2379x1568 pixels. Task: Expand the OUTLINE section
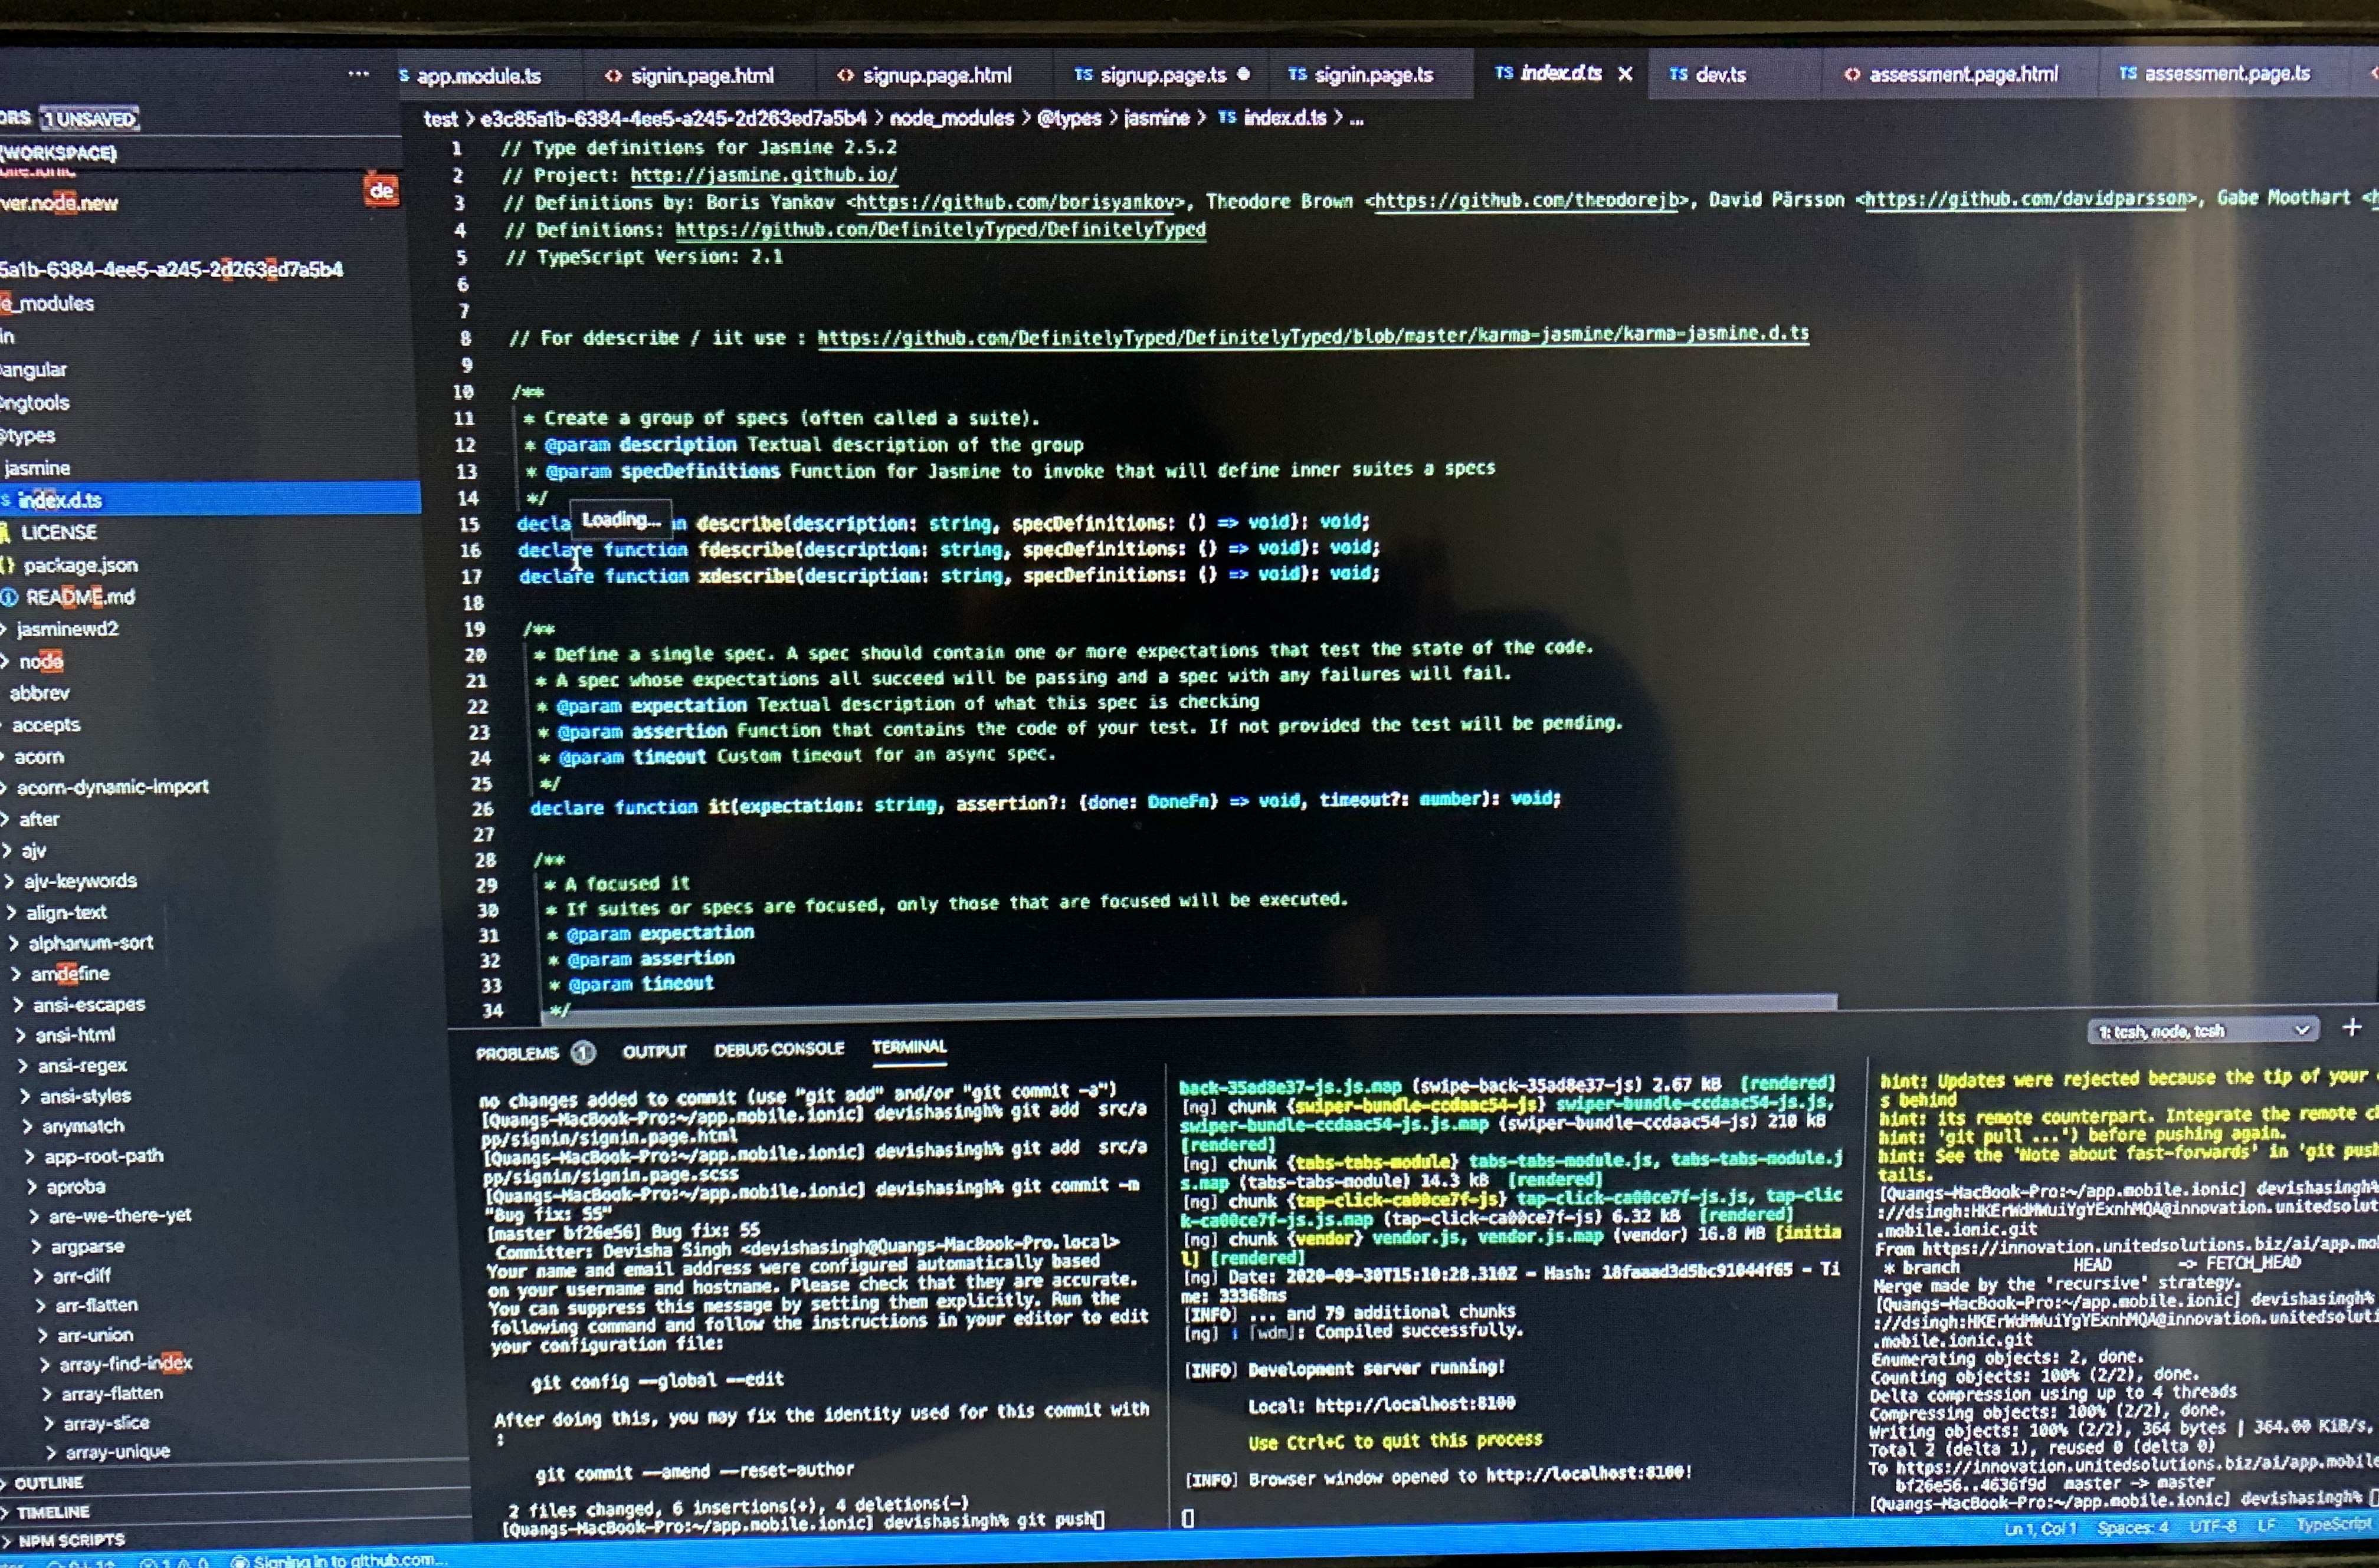(48, 1482)
